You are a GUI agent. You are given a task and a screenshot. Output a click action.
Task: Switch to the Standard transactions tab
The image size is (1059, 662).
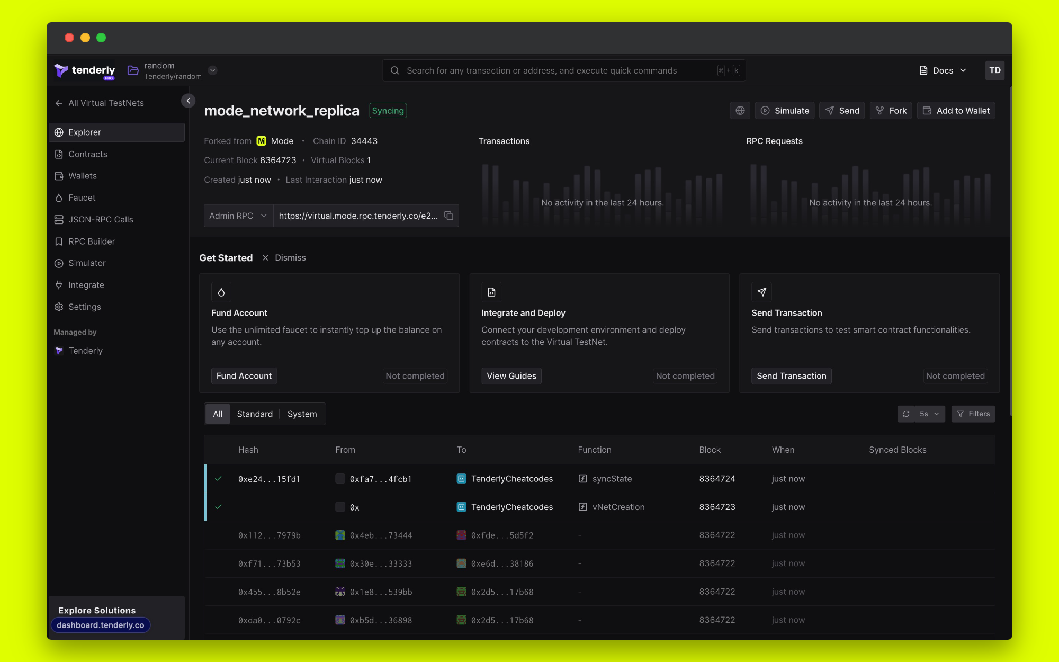point(255,414)
